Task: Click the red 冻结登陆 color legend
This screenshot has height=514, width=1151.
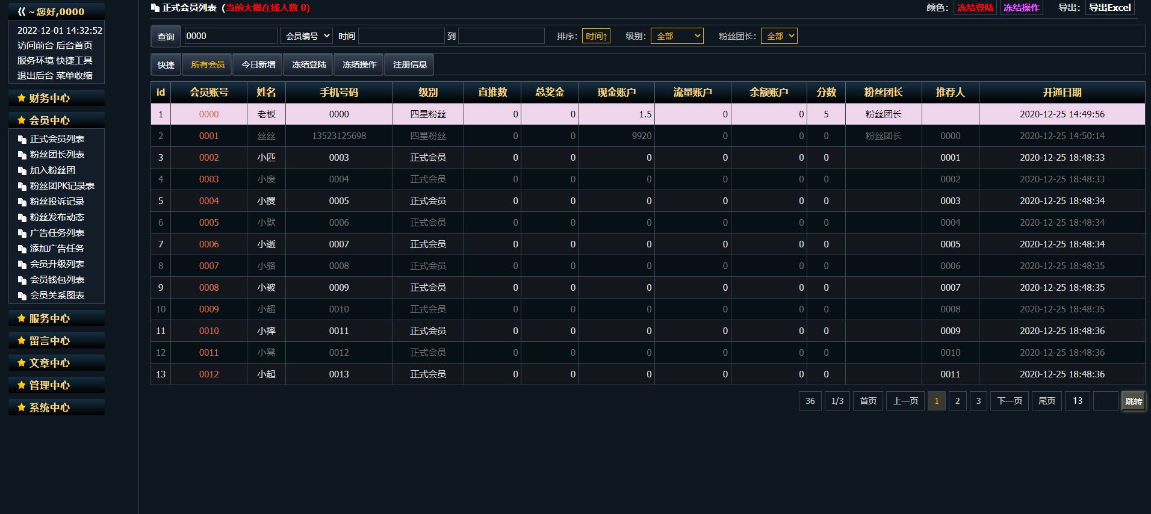Action: pos(975,8)
